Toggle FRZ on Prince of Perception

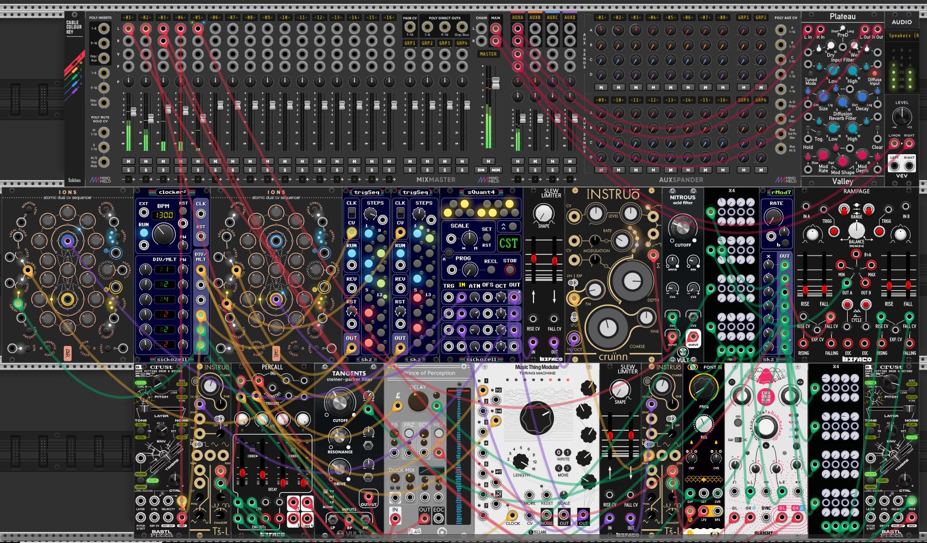pos(409,434)
